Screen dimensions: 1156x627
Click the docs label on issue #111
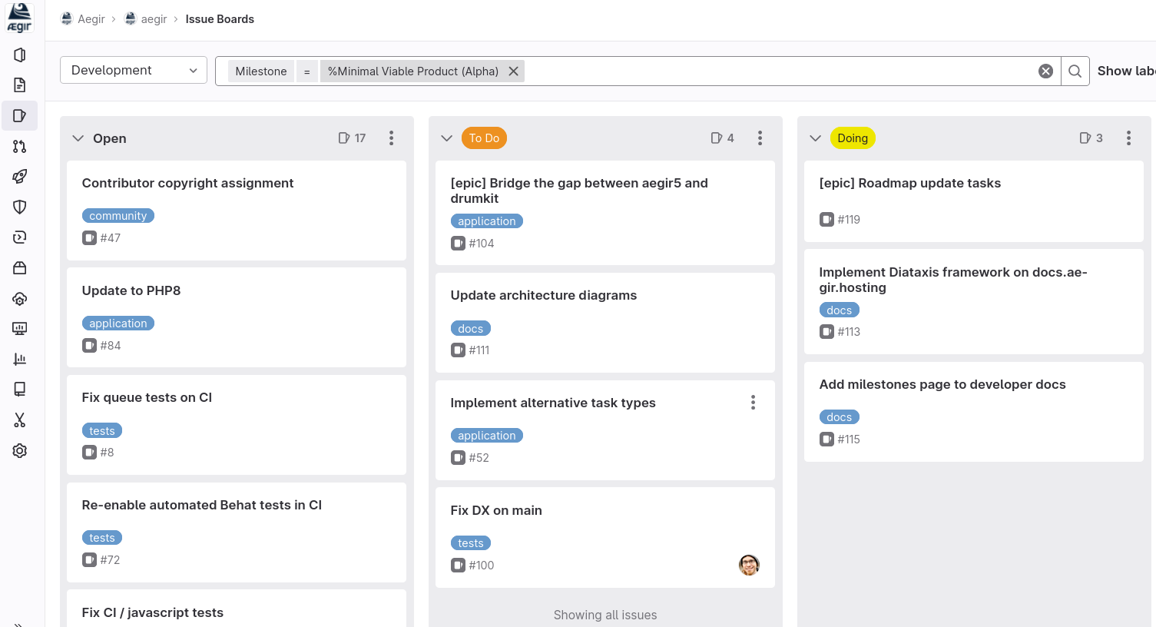click(471, 329)
